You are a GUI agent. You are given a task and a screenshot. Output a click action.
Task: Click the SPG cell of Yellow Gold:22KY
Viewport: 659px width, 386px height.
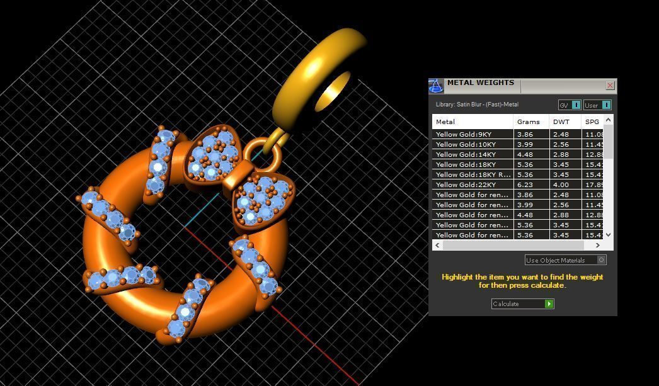pos(593,184)
